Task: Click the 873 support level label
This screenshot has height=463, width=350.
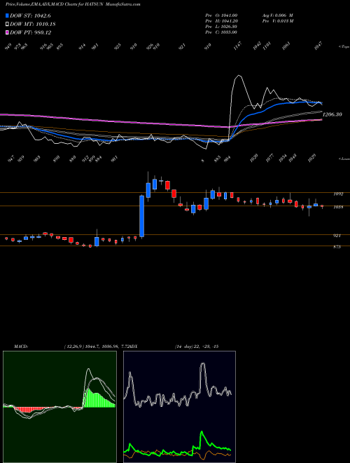Action: pos(337,247)
